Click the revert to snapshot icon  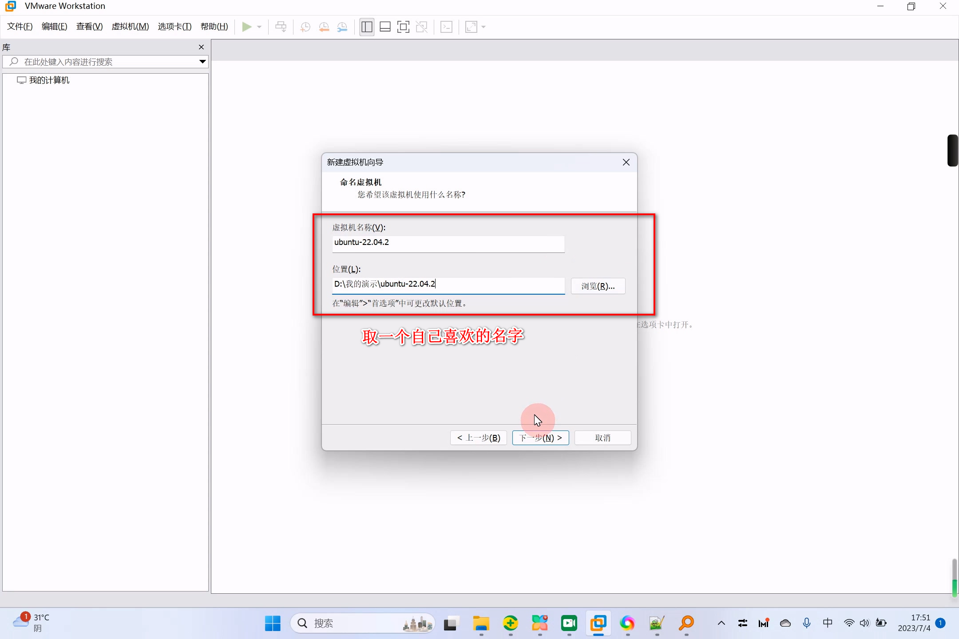[324, 27]
